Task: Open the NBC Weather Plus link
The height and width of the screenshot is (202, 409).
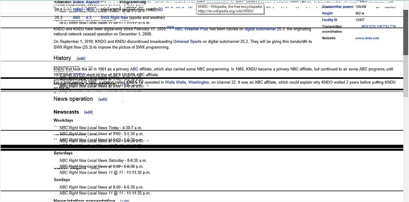Action: click(x=191, y=29)
